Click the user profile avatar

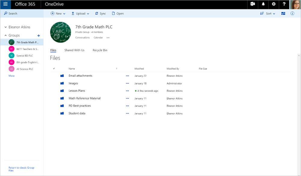(x=295, y=4)
